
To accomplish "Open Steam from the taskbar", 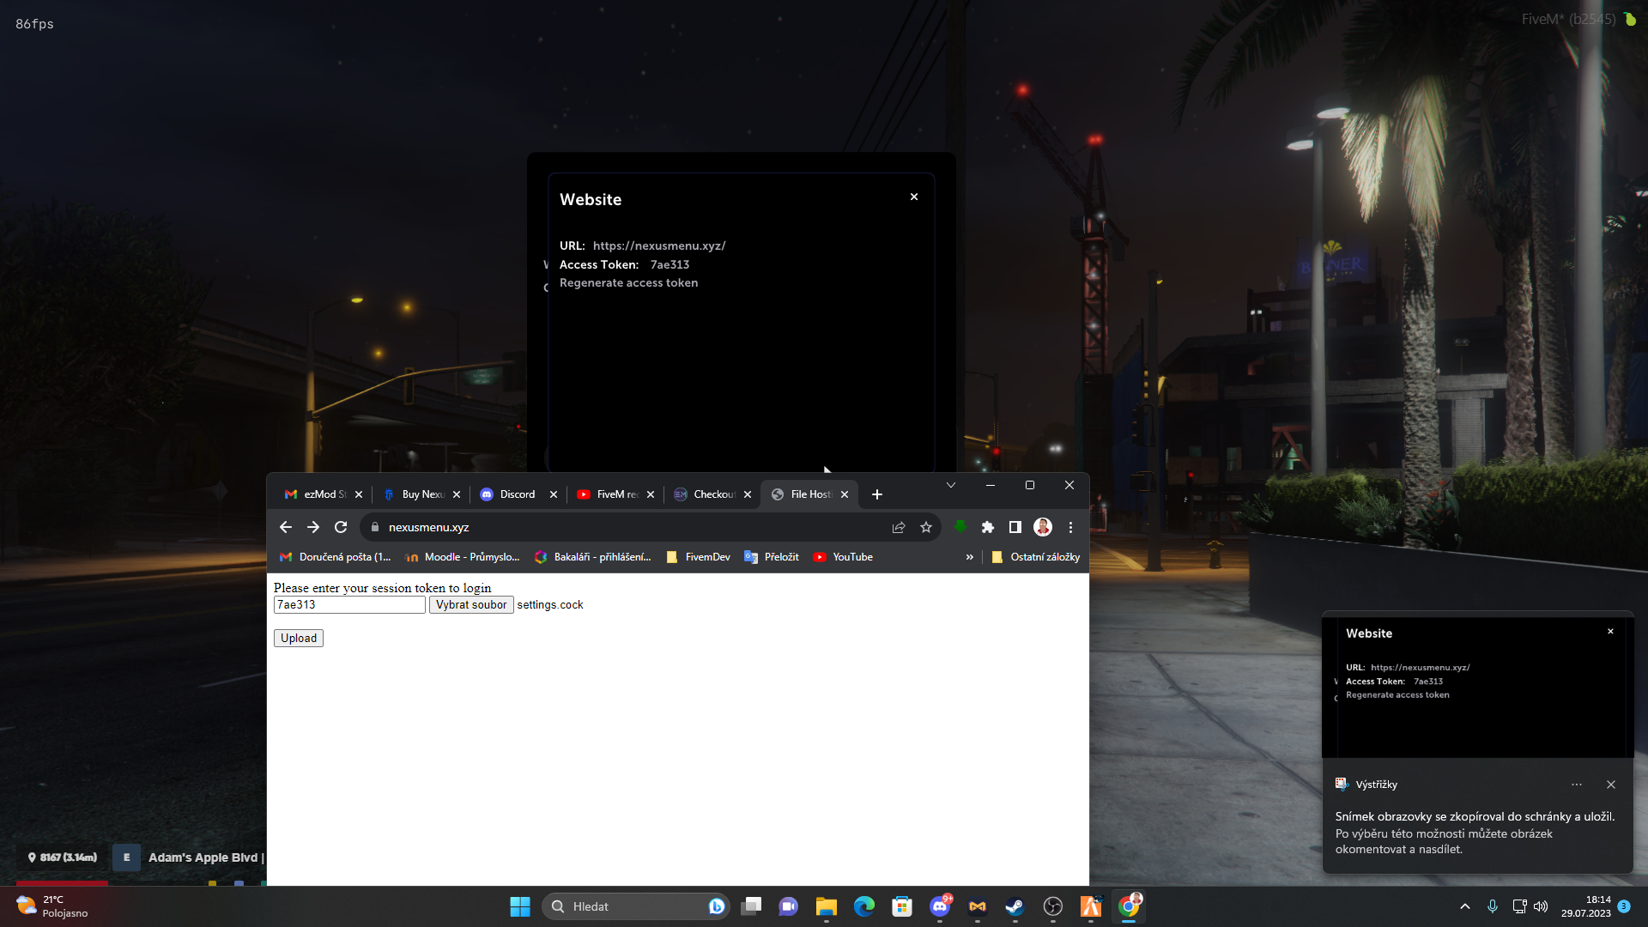I will pyautogui.click(x=1015, y=906).
